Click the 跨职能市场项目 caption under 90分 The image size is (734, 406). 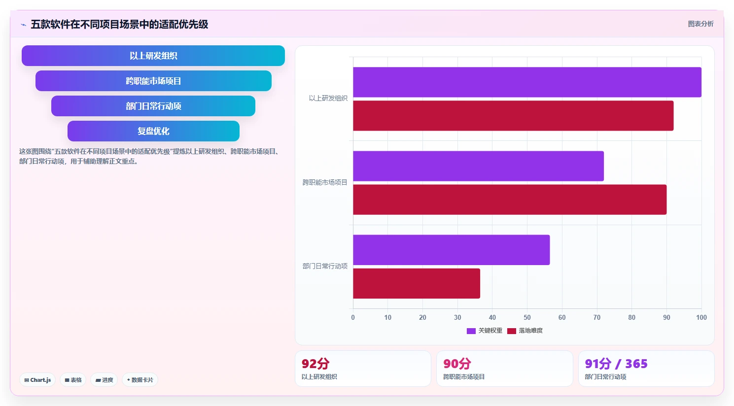pyautogui.click(x=464, y=377)
